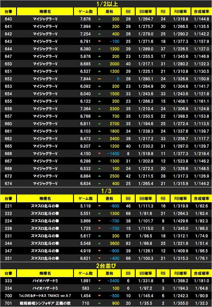Click red down arrow in row 666
The height and width of the screenshot is (307, 212).
[100, 153]
